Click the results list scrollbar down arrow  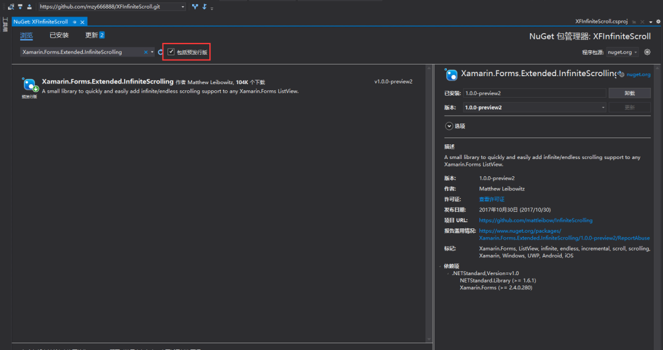428,339
